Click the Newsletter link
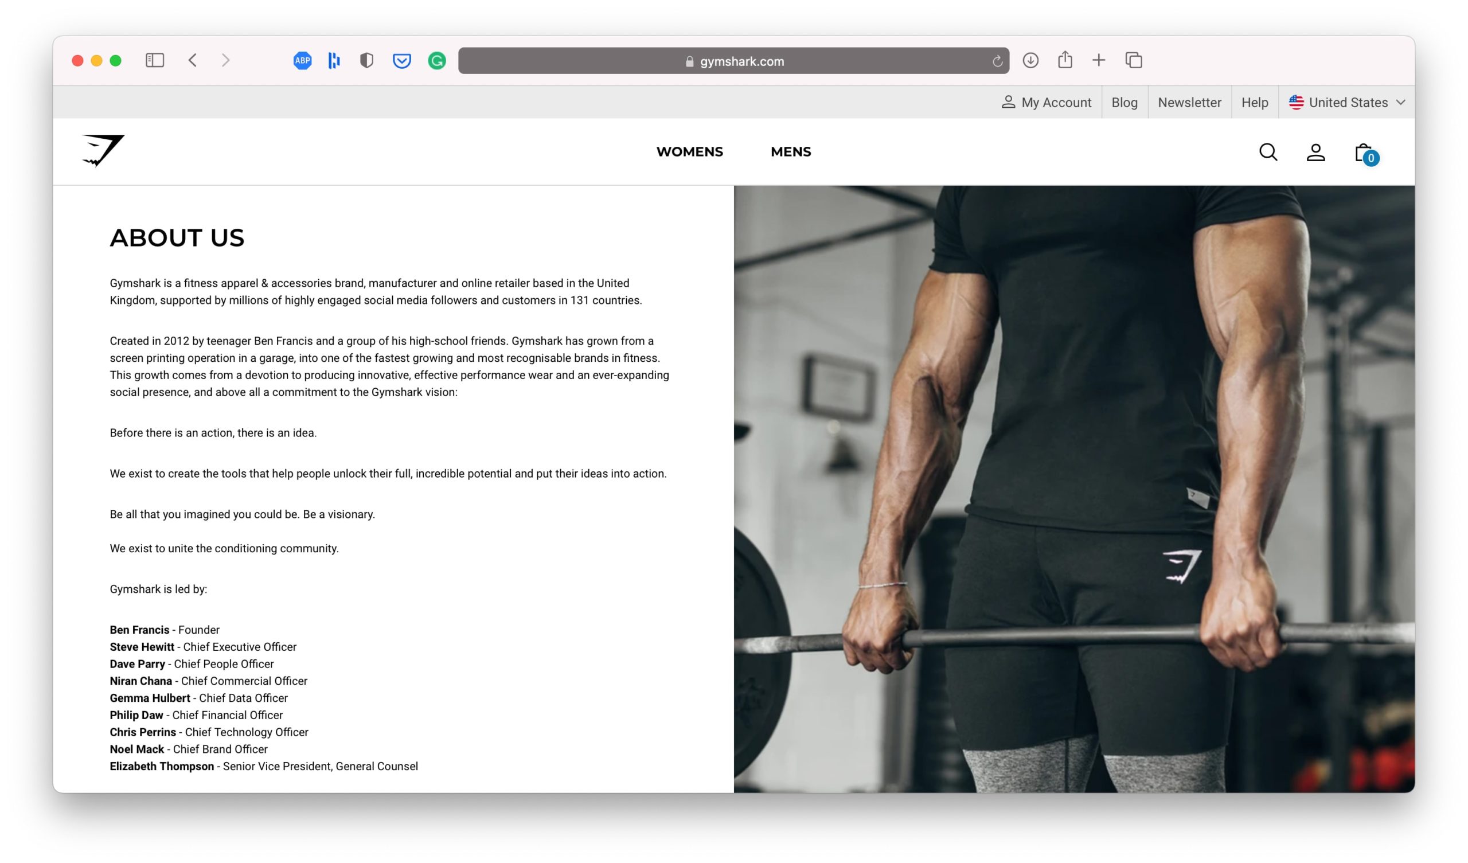Screen dimensions: 1468x863 [1189, 101]
